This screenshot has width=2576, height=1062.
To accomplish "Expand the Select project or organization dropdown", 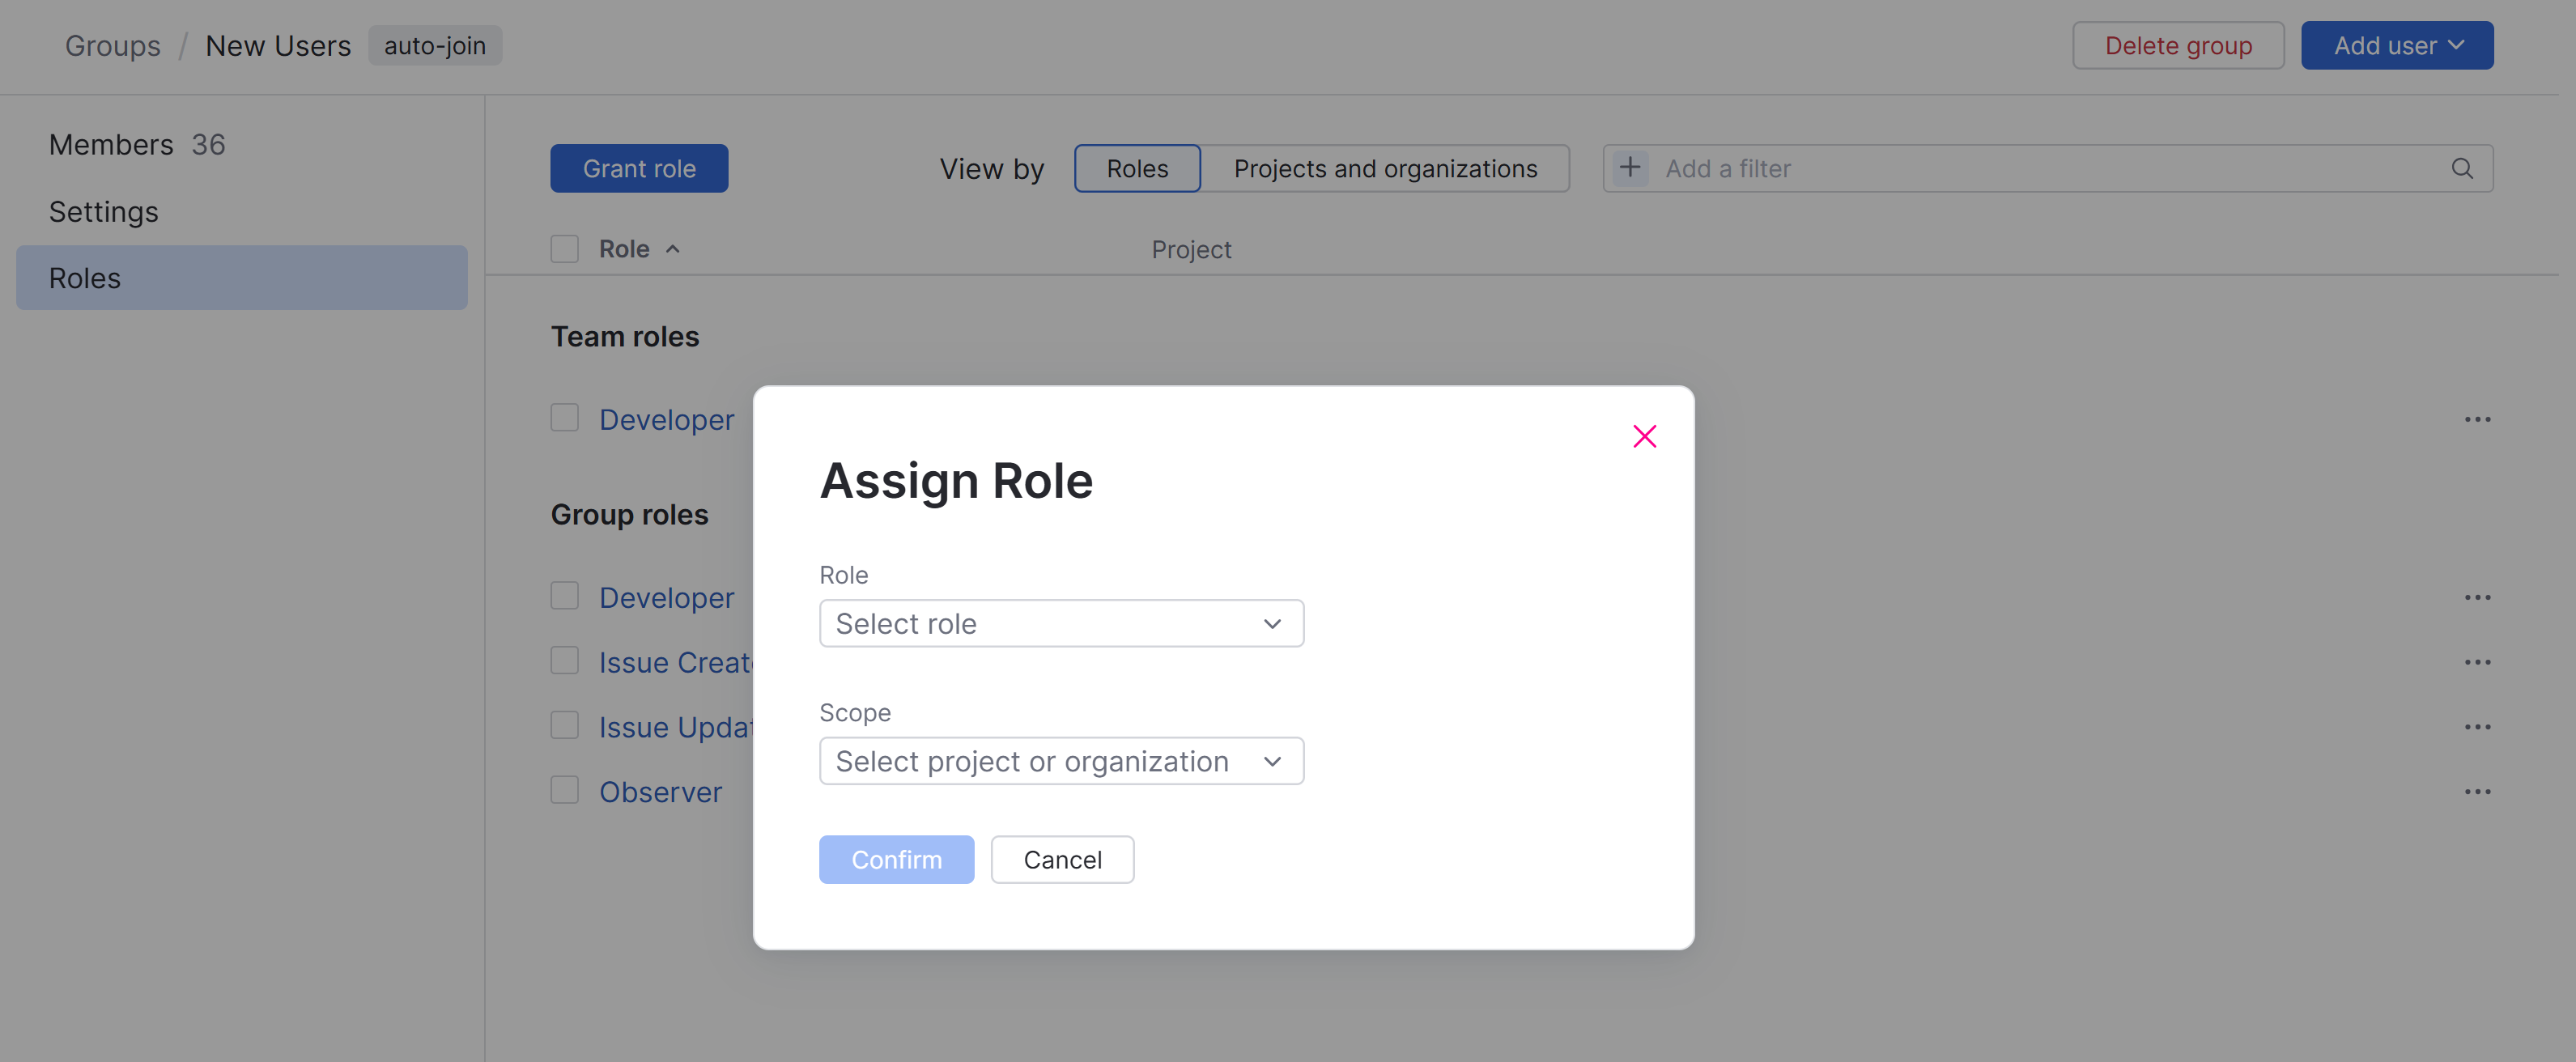I will point(1060,762).
